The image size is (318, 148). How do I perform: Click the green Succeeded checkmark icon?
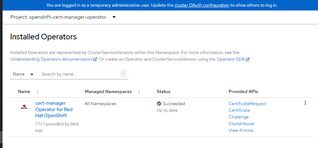[159, 104]
